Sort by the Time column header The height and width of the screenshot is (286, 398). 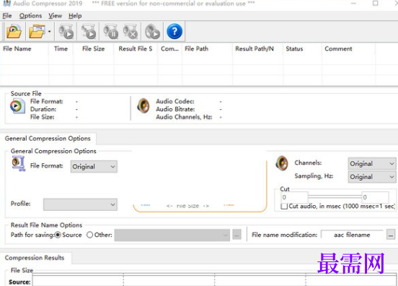tap(61, 49)
